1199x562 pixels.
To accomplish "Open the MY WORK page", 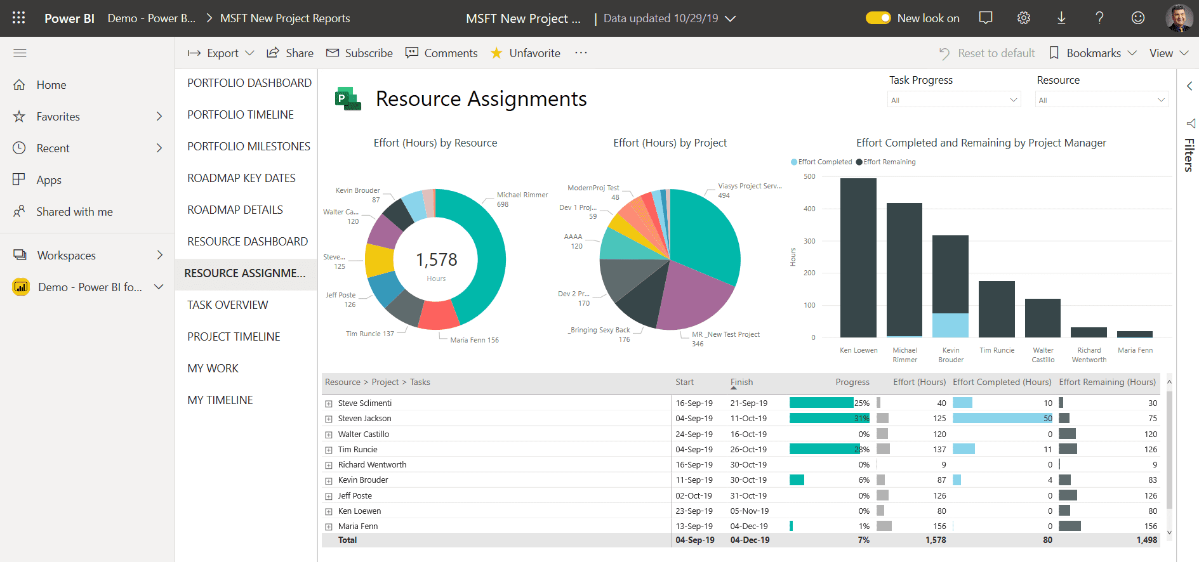I will coord(213,369).
